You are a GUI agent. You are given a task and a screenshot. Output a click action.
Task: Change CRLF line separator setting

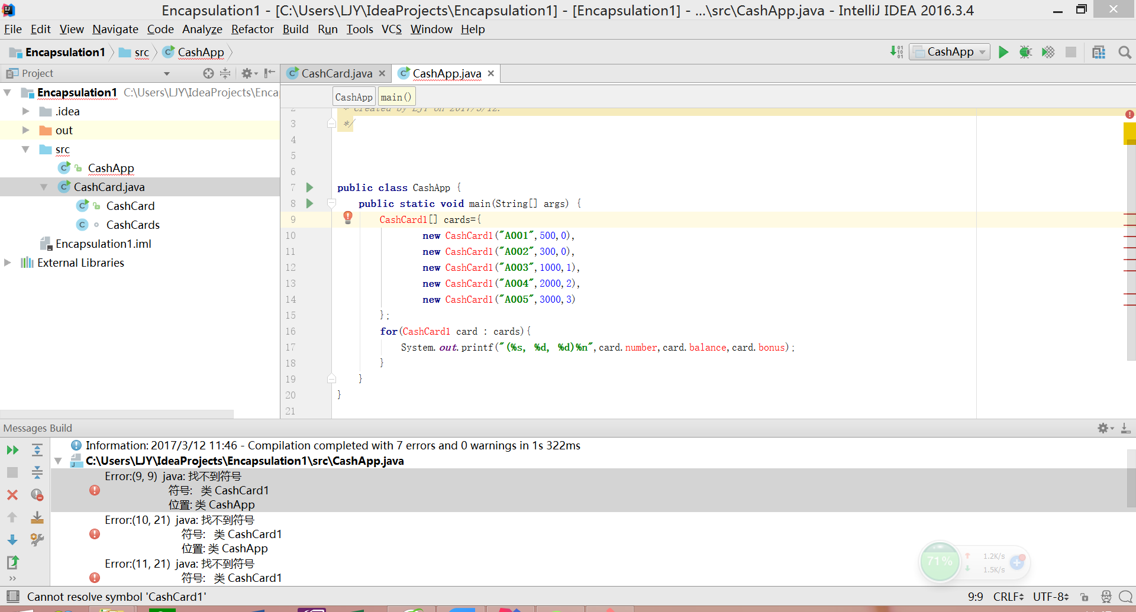tap(1008, 597)
